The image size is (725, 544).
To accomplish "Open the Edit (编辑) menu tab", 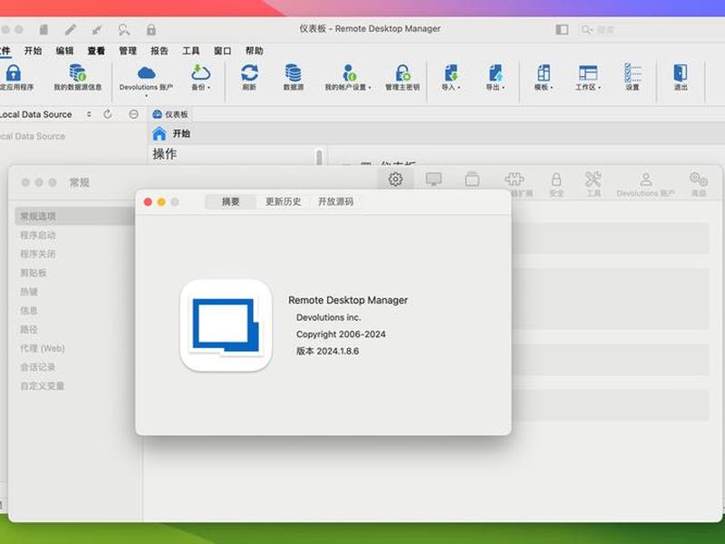I will pos(64,51).
